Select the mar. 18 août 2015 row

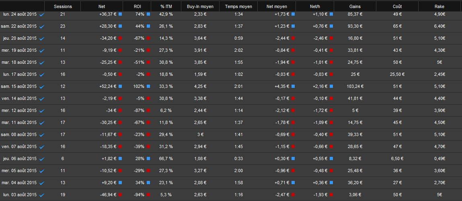[x=231, y=62]
